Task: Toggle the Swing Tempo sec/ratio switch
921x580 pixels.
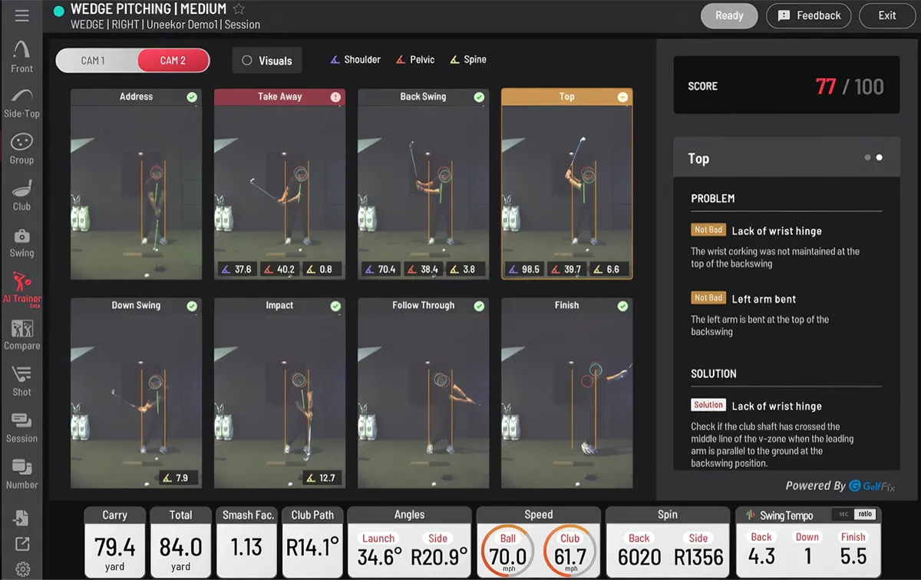Action: (854, 515)
